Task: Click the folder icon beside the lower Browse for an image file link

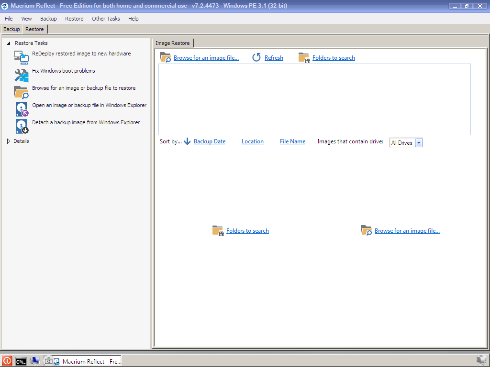Action: (x=366, y=230)
